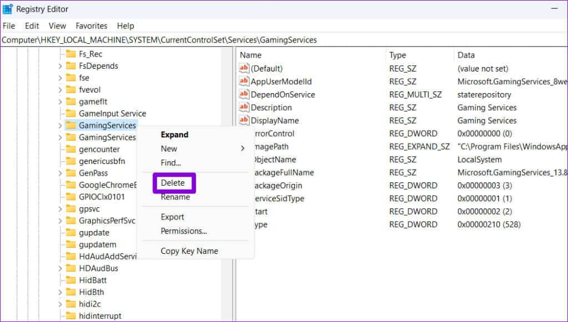Choose Delete from the context menu
Image resolution: width=568 pixels, height=322 pixels.
click(173, 182)
